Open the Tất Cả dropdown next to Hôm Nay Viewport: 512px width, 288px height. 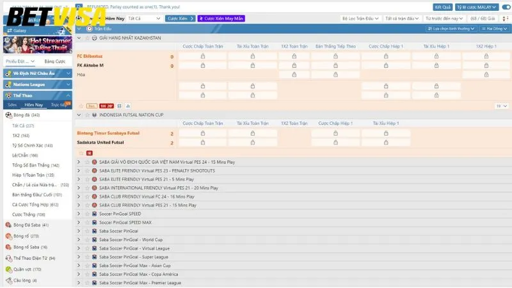coord(144,19)
